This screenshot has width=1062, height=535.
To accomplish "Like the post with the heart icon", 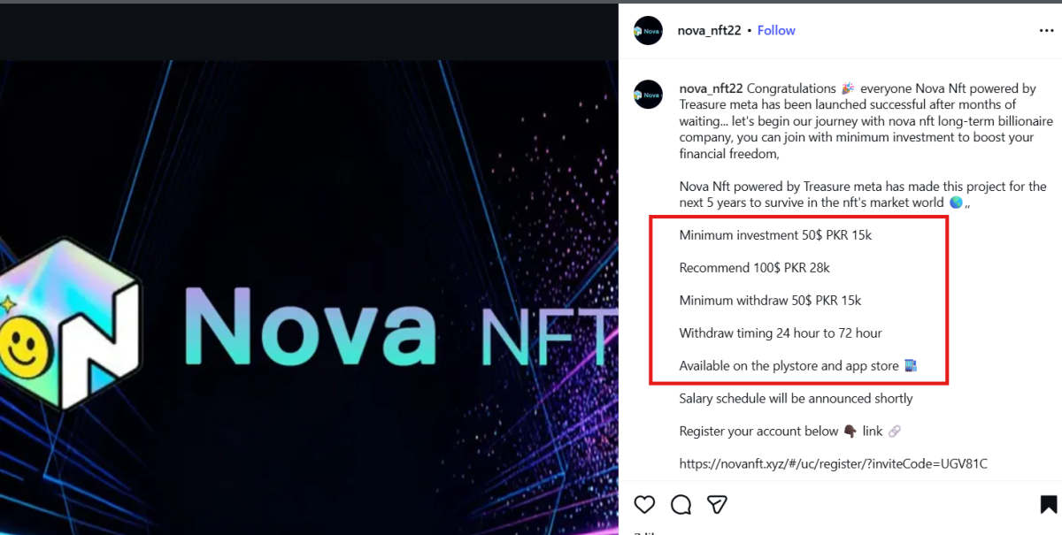I will coord(645,504).
